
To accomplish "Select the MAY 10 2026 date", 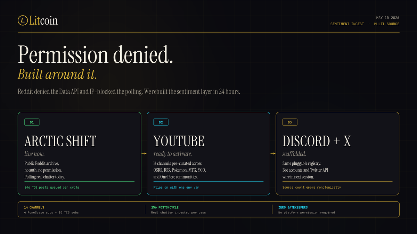I will point(388,18).
